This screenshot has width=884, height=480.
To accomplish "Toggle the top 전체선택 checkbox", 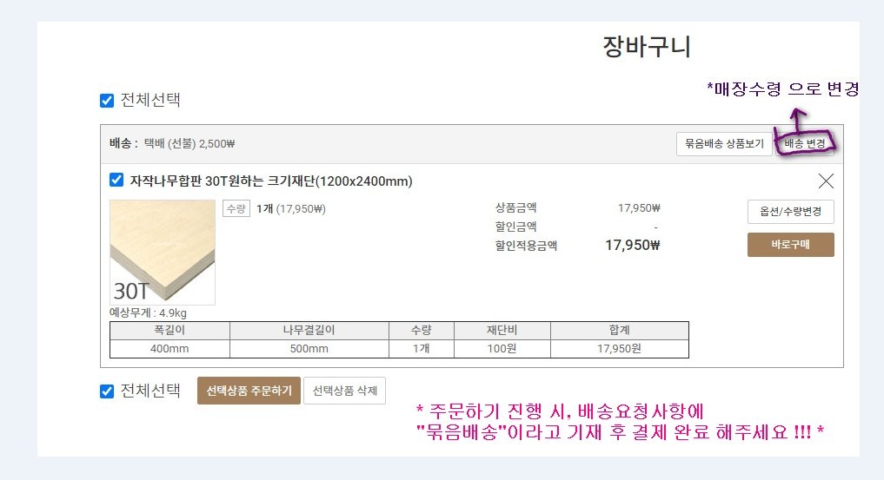I will [107, 101].
